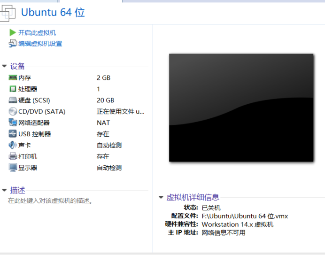Click the hard disk value '20 GB'
The height and width of the screenshot is (255, 325).
point(105,100)
